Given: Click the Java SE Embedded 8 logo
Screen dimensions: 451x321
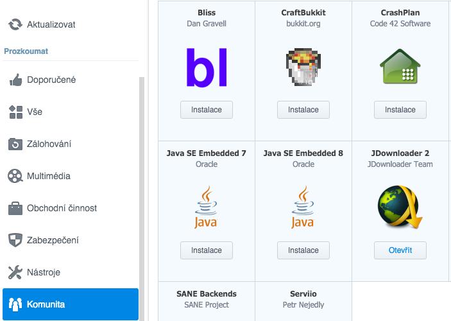Looking at the screenshot, I should tap(303, 207).
